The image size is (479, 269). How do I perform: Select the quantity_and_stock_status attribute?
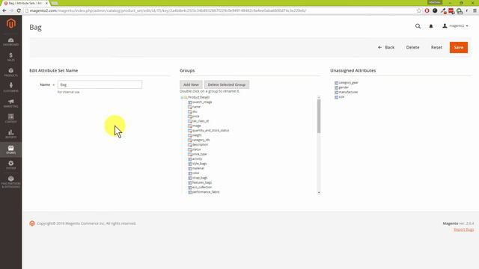click(x=210, y=131)
